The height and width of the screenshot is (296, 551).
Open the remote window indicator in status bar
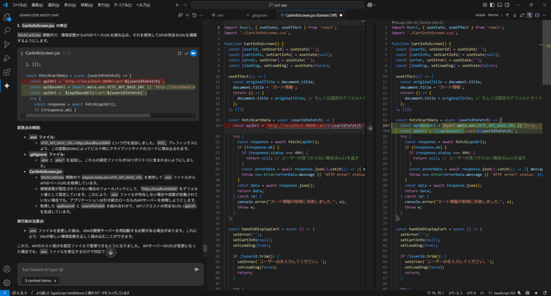(x=4, y=293)
